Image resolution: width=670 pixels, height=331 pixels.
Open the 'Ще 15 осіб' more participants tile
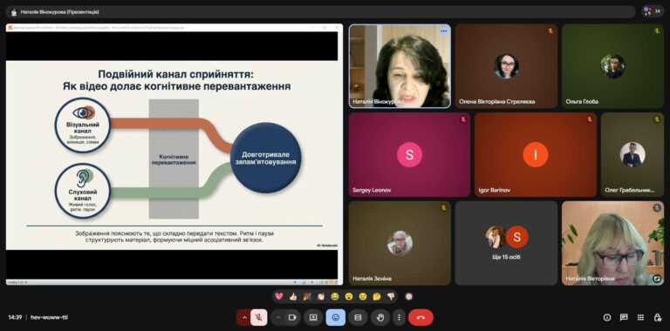click(x=506, y=243)
